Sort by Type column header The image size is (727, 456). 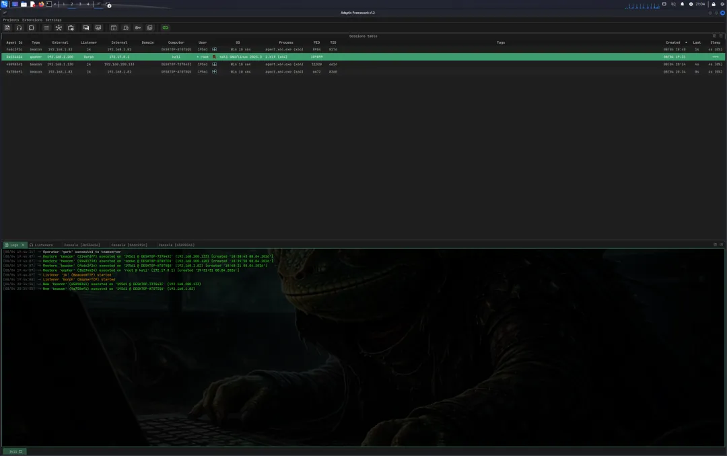[x=36, y=42]
